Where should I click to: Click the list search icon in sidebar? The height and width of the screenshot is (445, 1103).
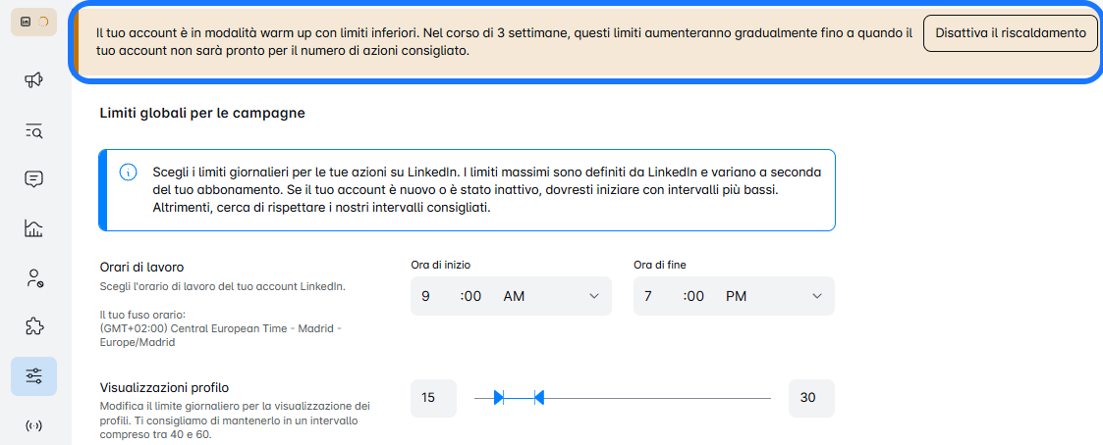pyautogui.click(x=33, y=130)
